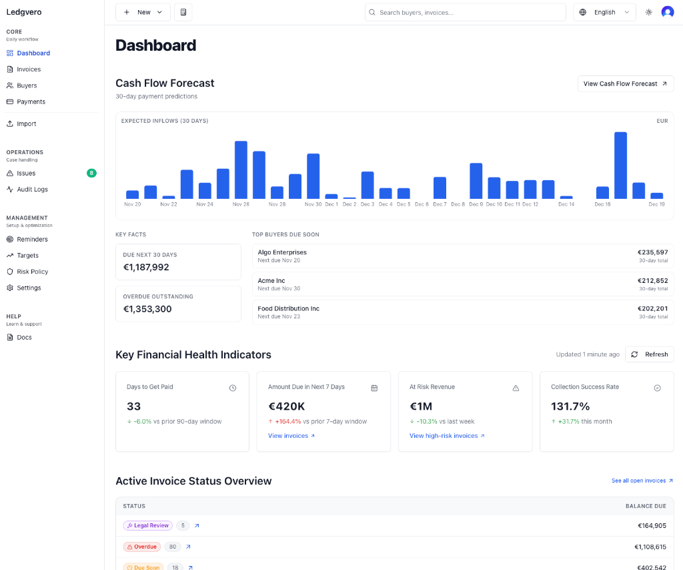Toggle dark mode with the sun icon
683x570 pixels.
click(648, 12)
